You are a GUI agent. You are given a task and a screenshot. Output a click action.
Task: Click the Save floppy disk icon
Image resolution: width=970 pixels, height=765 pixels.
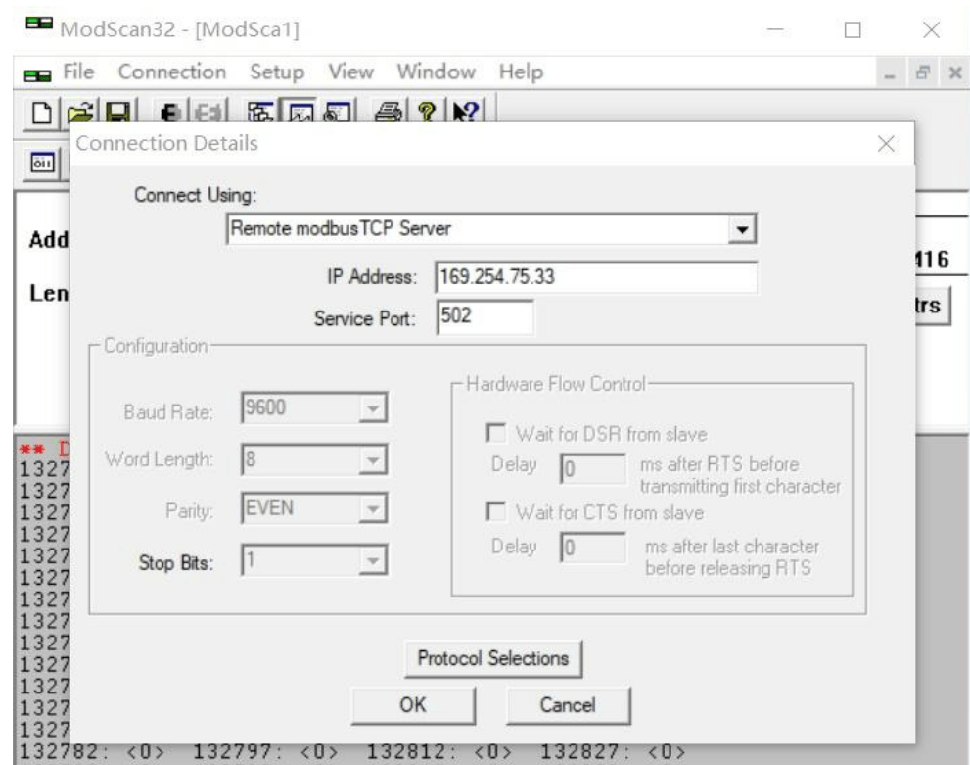click(x=117, y=113)
